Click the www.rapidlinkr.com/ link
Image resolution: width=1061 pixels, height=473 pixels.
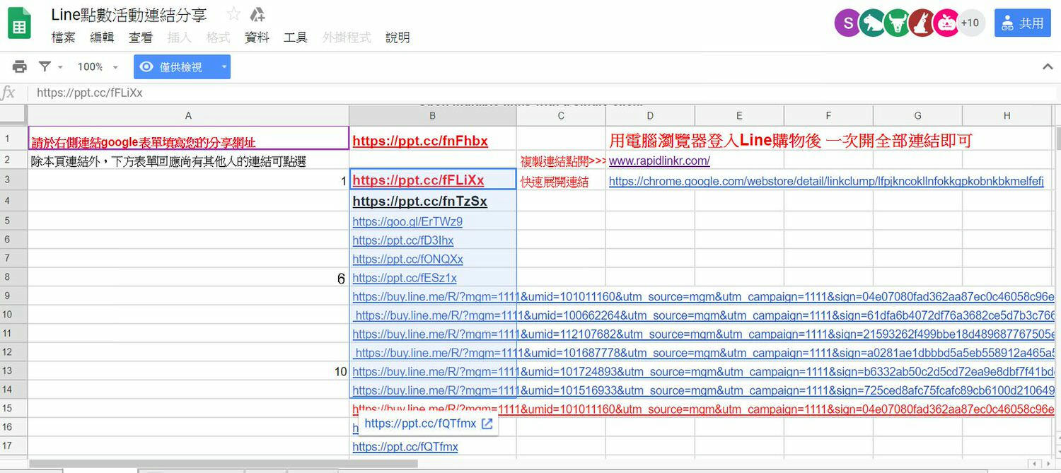coord(659,161)
